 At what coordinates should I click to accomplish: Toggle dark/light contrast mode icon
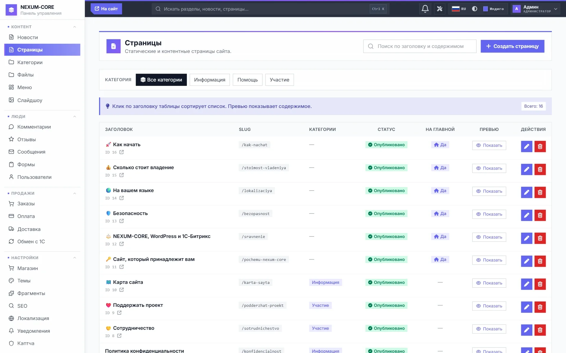474,9
